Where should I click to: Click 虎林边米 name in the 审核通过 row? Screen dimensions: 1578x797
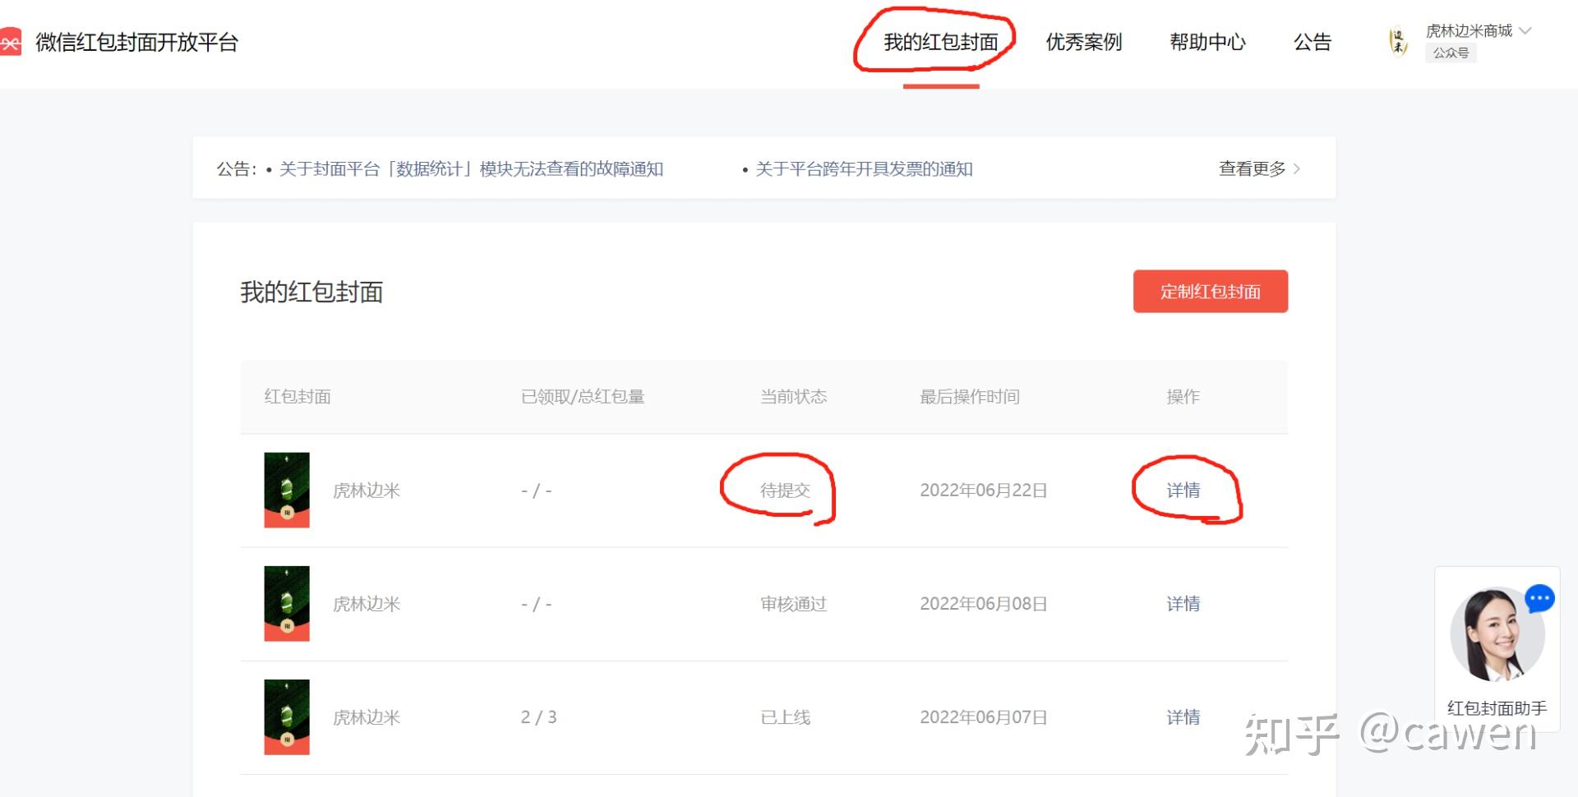click(367, 604)
